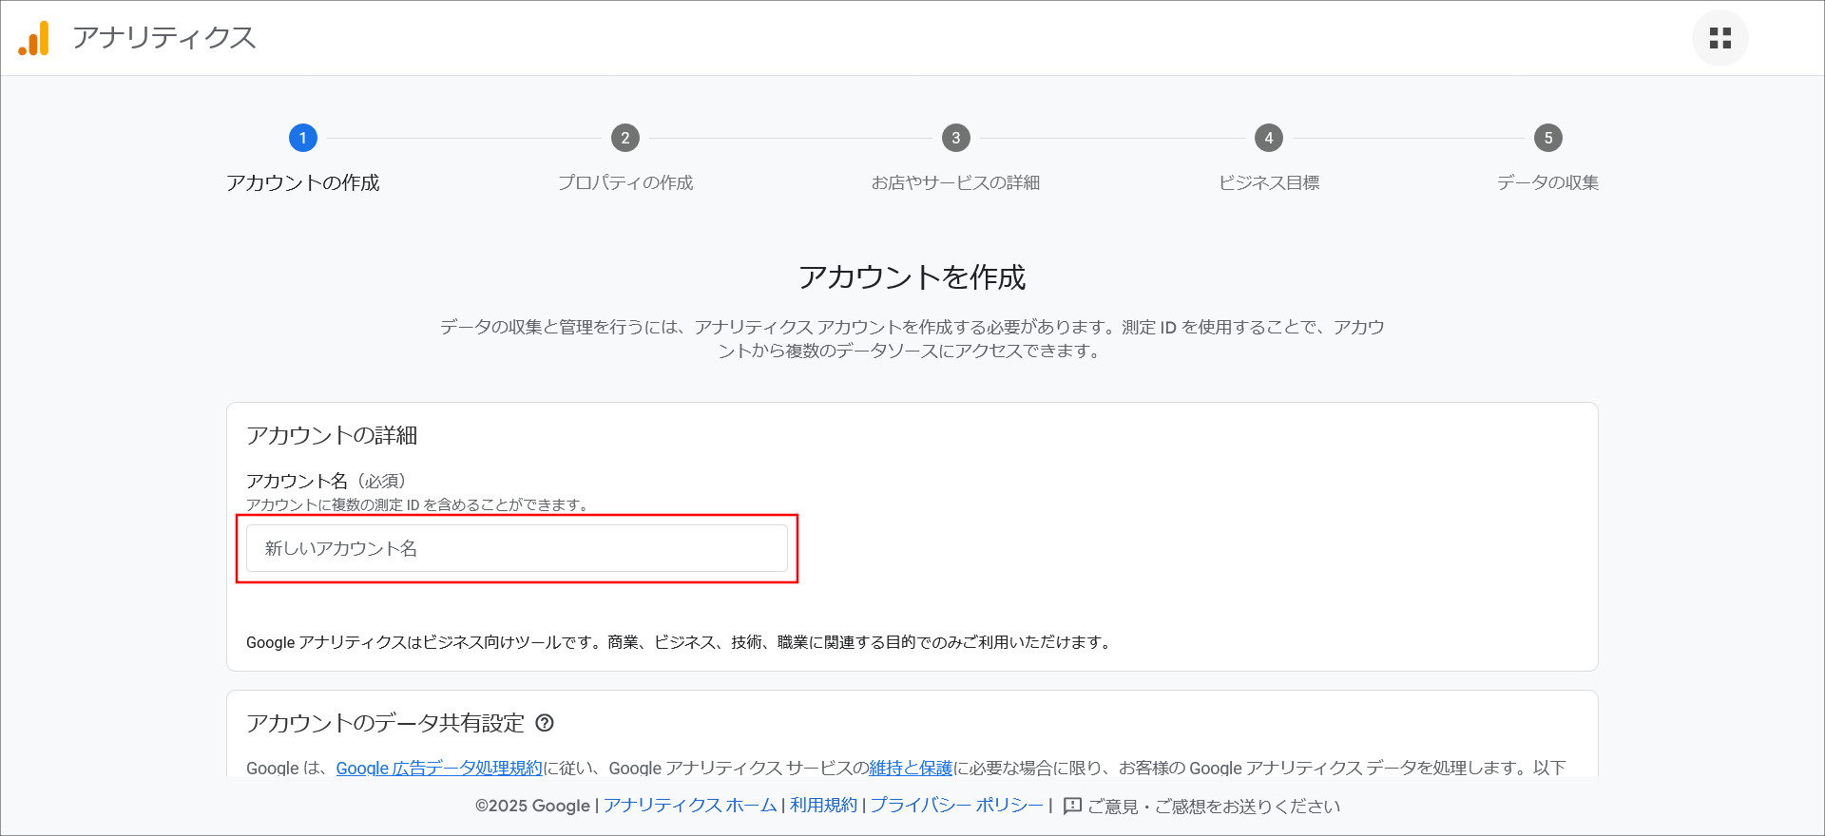This screenshot has height=836, width=1825.
Task: Click the 新しいアカウント名 input field
Action: (517, 548)
